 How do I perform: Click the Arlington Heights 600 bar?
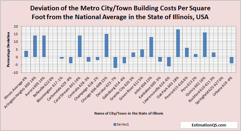click(x=35, y=46)
